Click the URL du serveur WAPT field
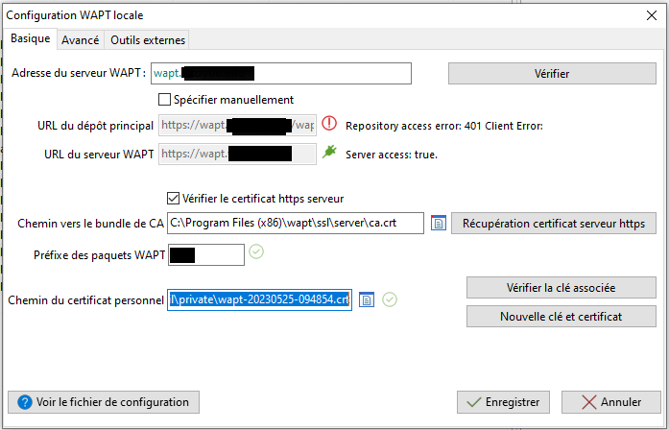The width and height of the screenshot is (669, 430). pos(238,154)
